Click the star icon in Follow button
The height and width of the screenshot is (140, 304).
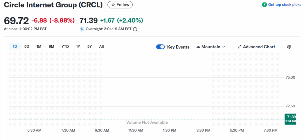[x=113, y=5]
